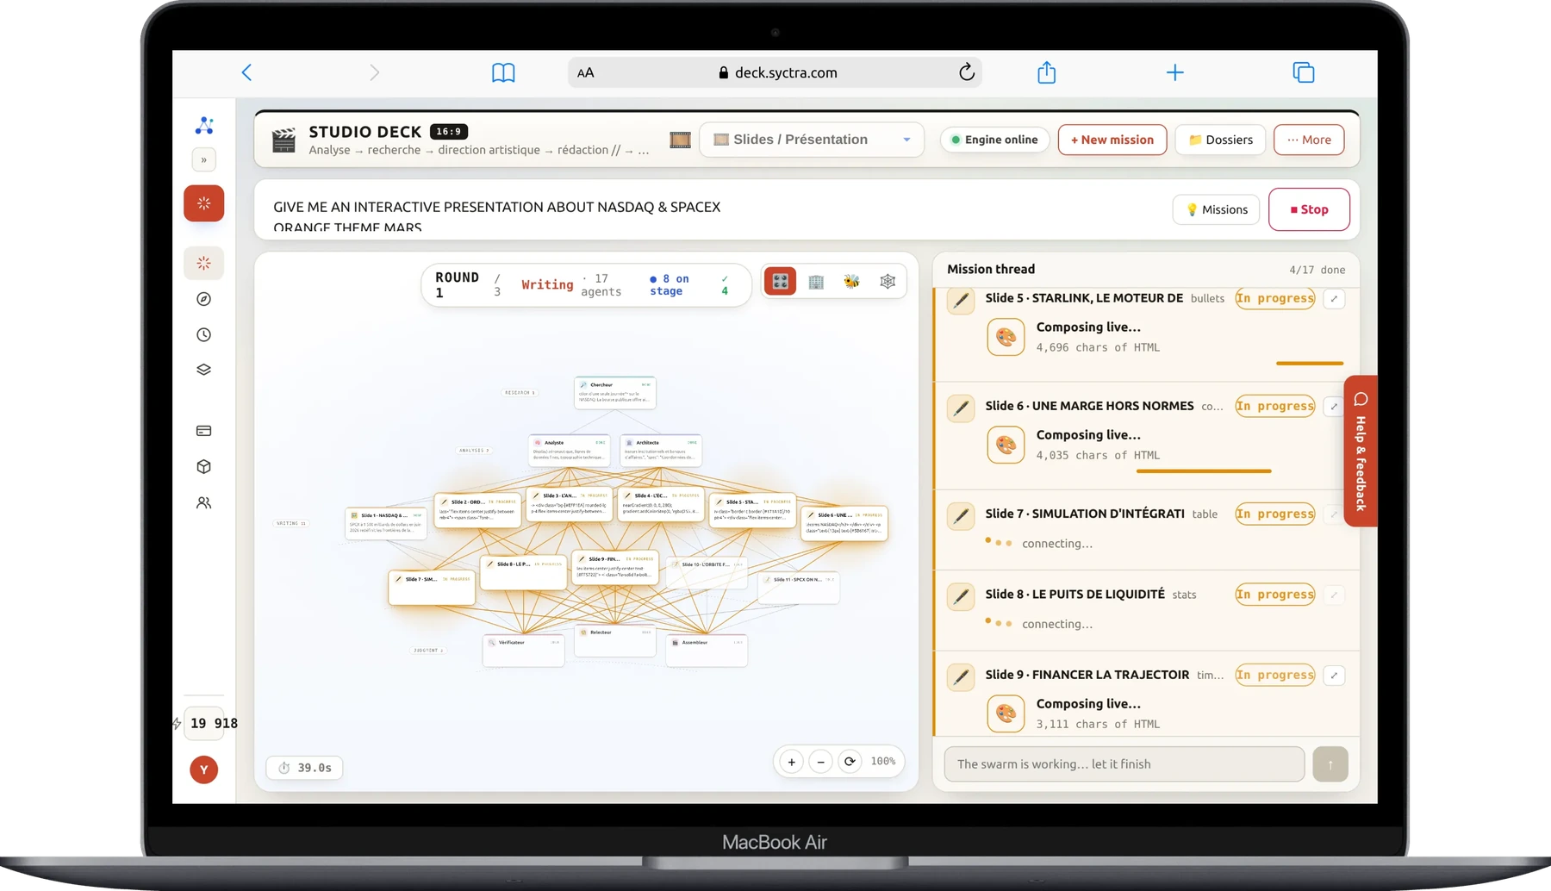Click the 39.0s elapsed timer badge
This screenshot has height=891, width=1551.
305,768
